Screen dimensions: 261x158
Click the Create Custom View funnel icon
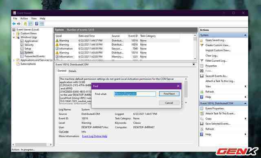coord(201,45)
